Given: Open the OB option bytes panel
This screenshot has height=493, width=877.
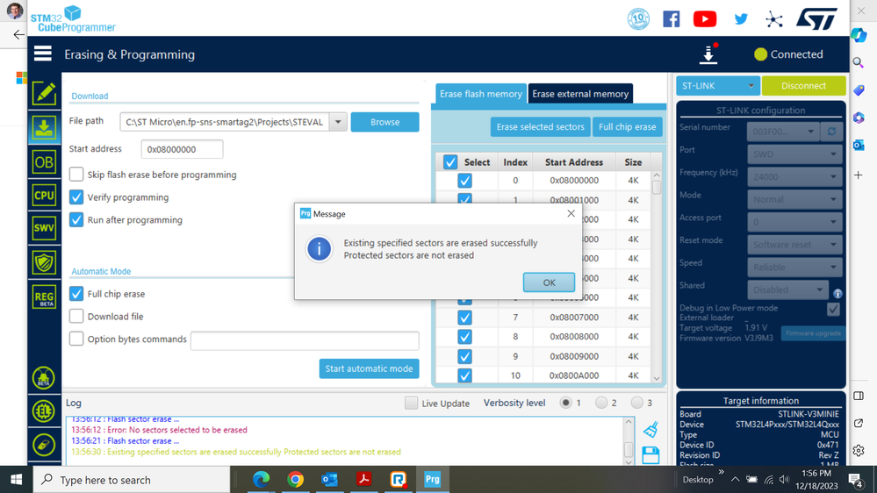Looking at the screenshot, I should pos(44,162).
